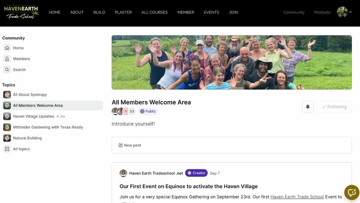Open the Products link in header
Screen dimensions: 360x203
322,12
